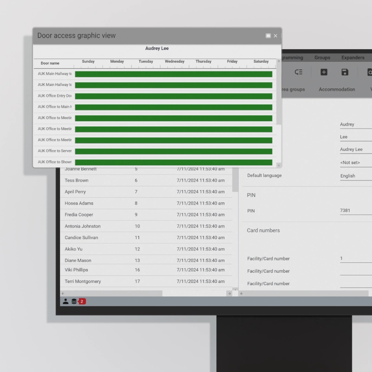Click the person icon in the status bar
This screenshot has height=372, width=372.
(x=65, y=301)
